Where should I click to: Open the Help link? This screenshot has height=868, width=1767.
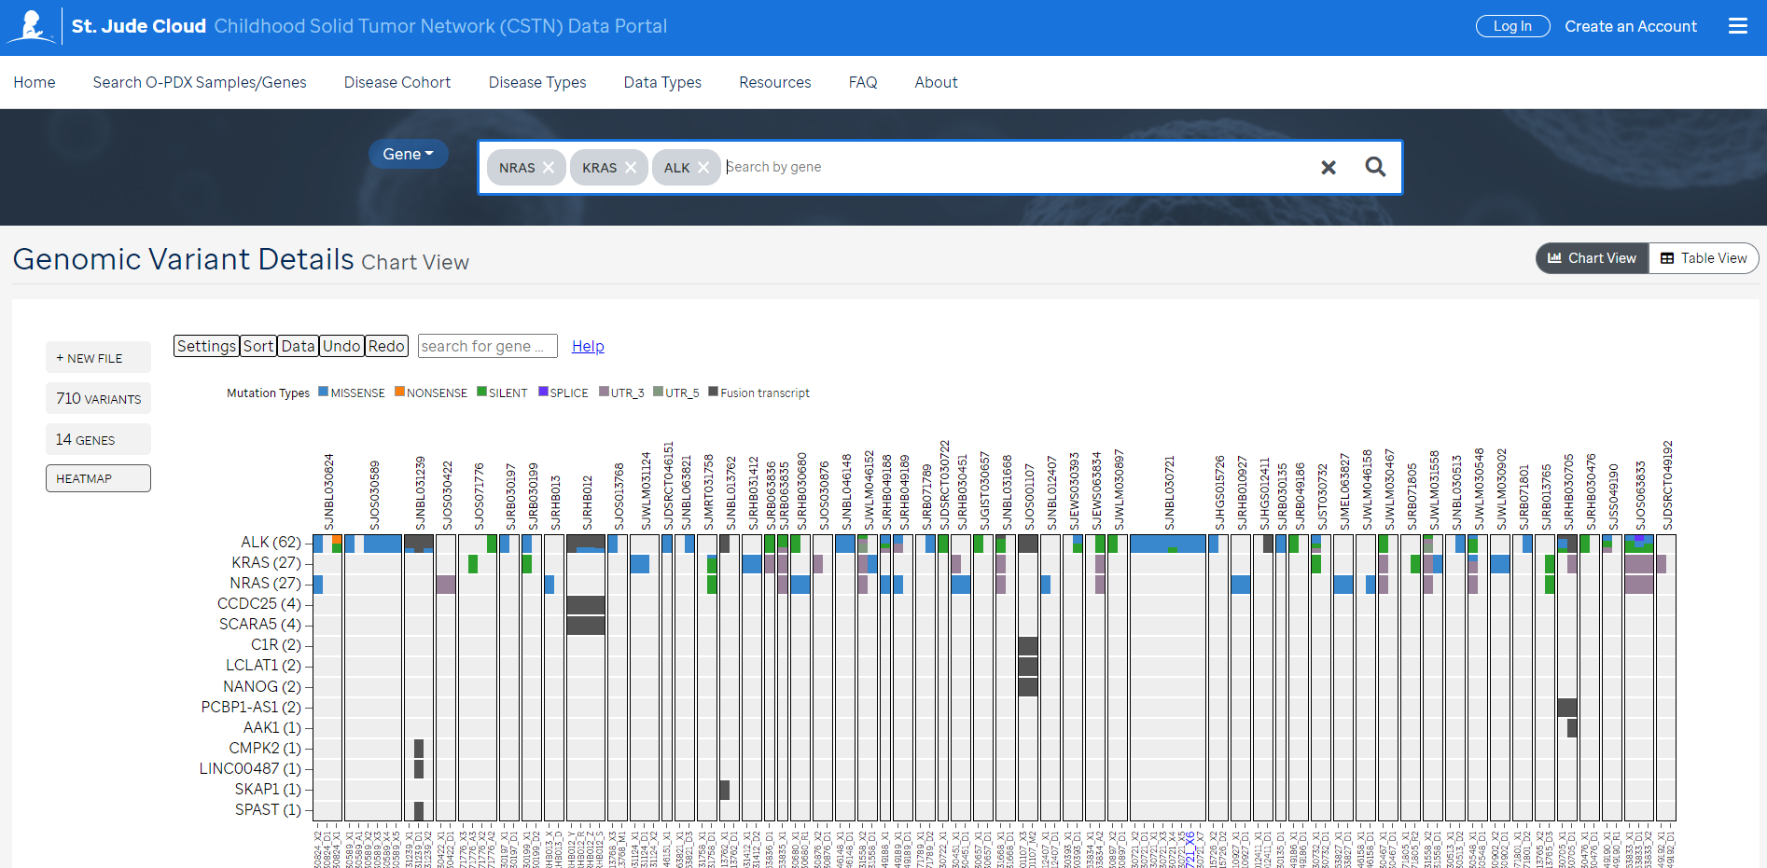[588, 346]
